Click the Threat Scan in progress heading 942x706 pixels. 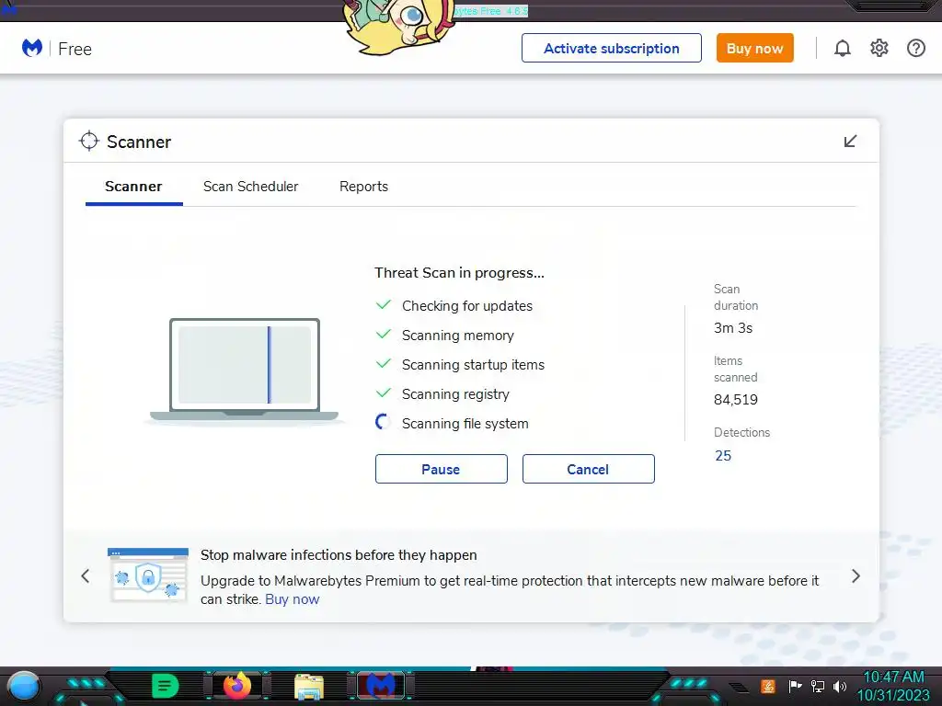click(459, 272)
